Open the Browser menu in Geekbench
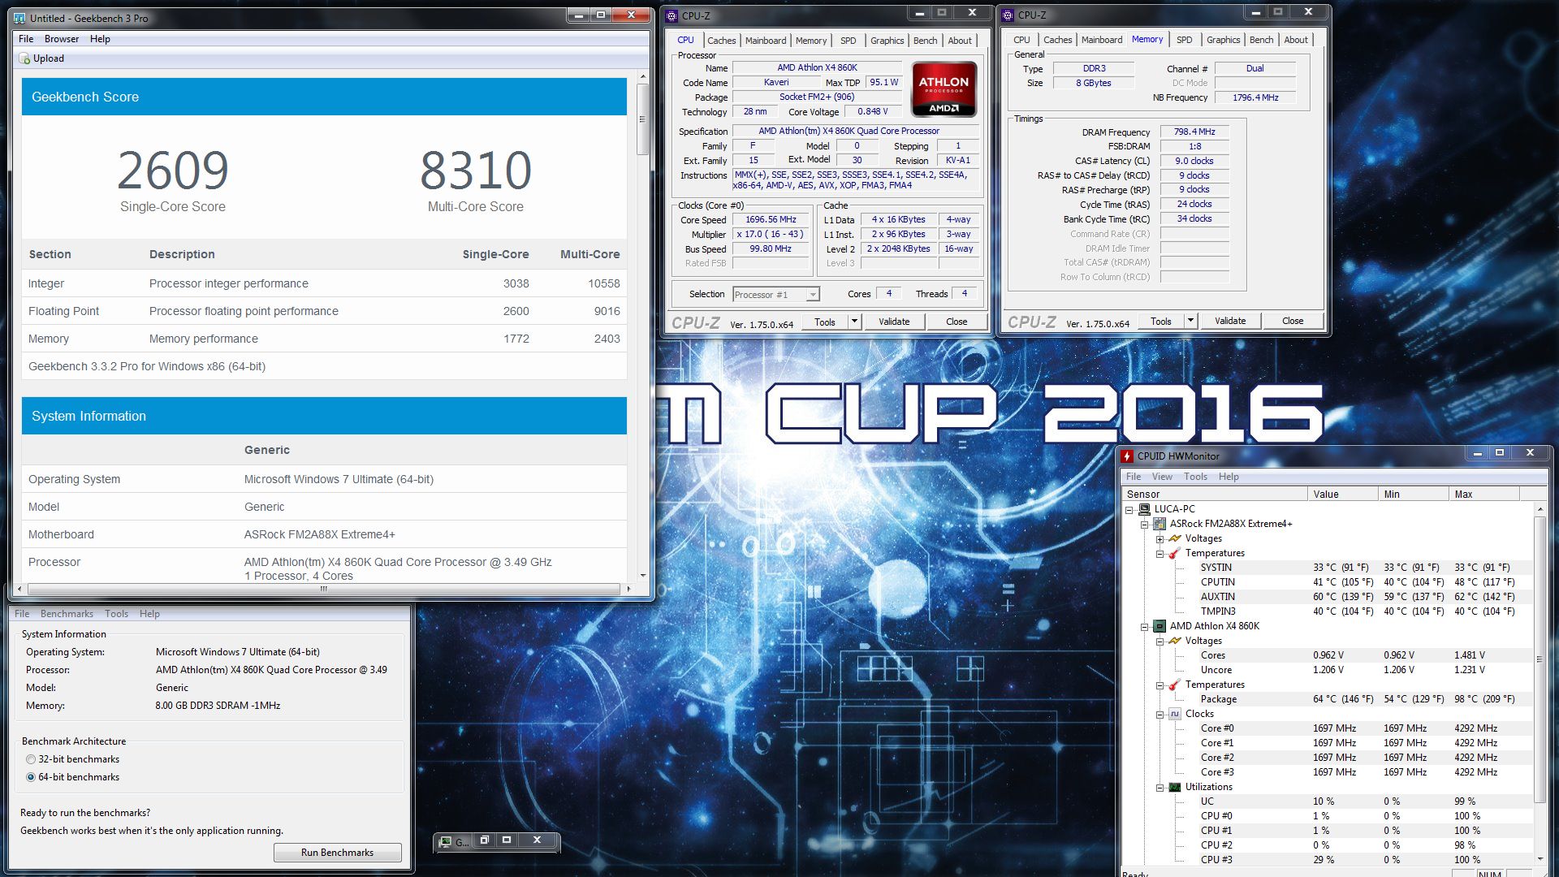1559x877 pixels. point(62,39)
